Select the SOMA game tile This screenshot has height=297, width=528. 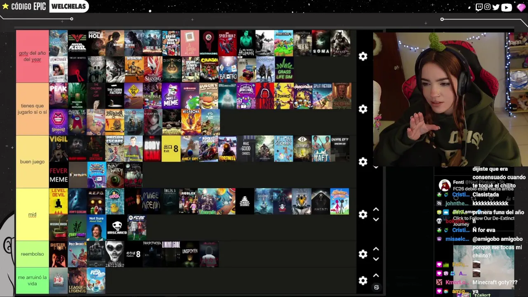click(x=321, y=43)
